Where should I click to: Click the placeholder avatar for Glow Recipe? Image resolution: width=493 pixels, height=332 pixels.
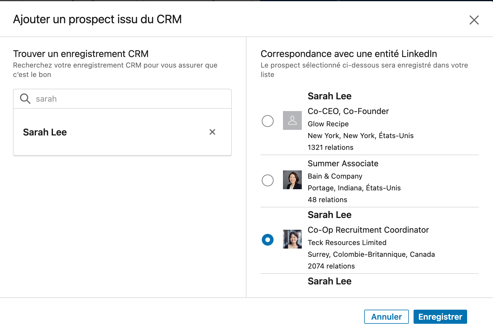(x=292, y=120)
